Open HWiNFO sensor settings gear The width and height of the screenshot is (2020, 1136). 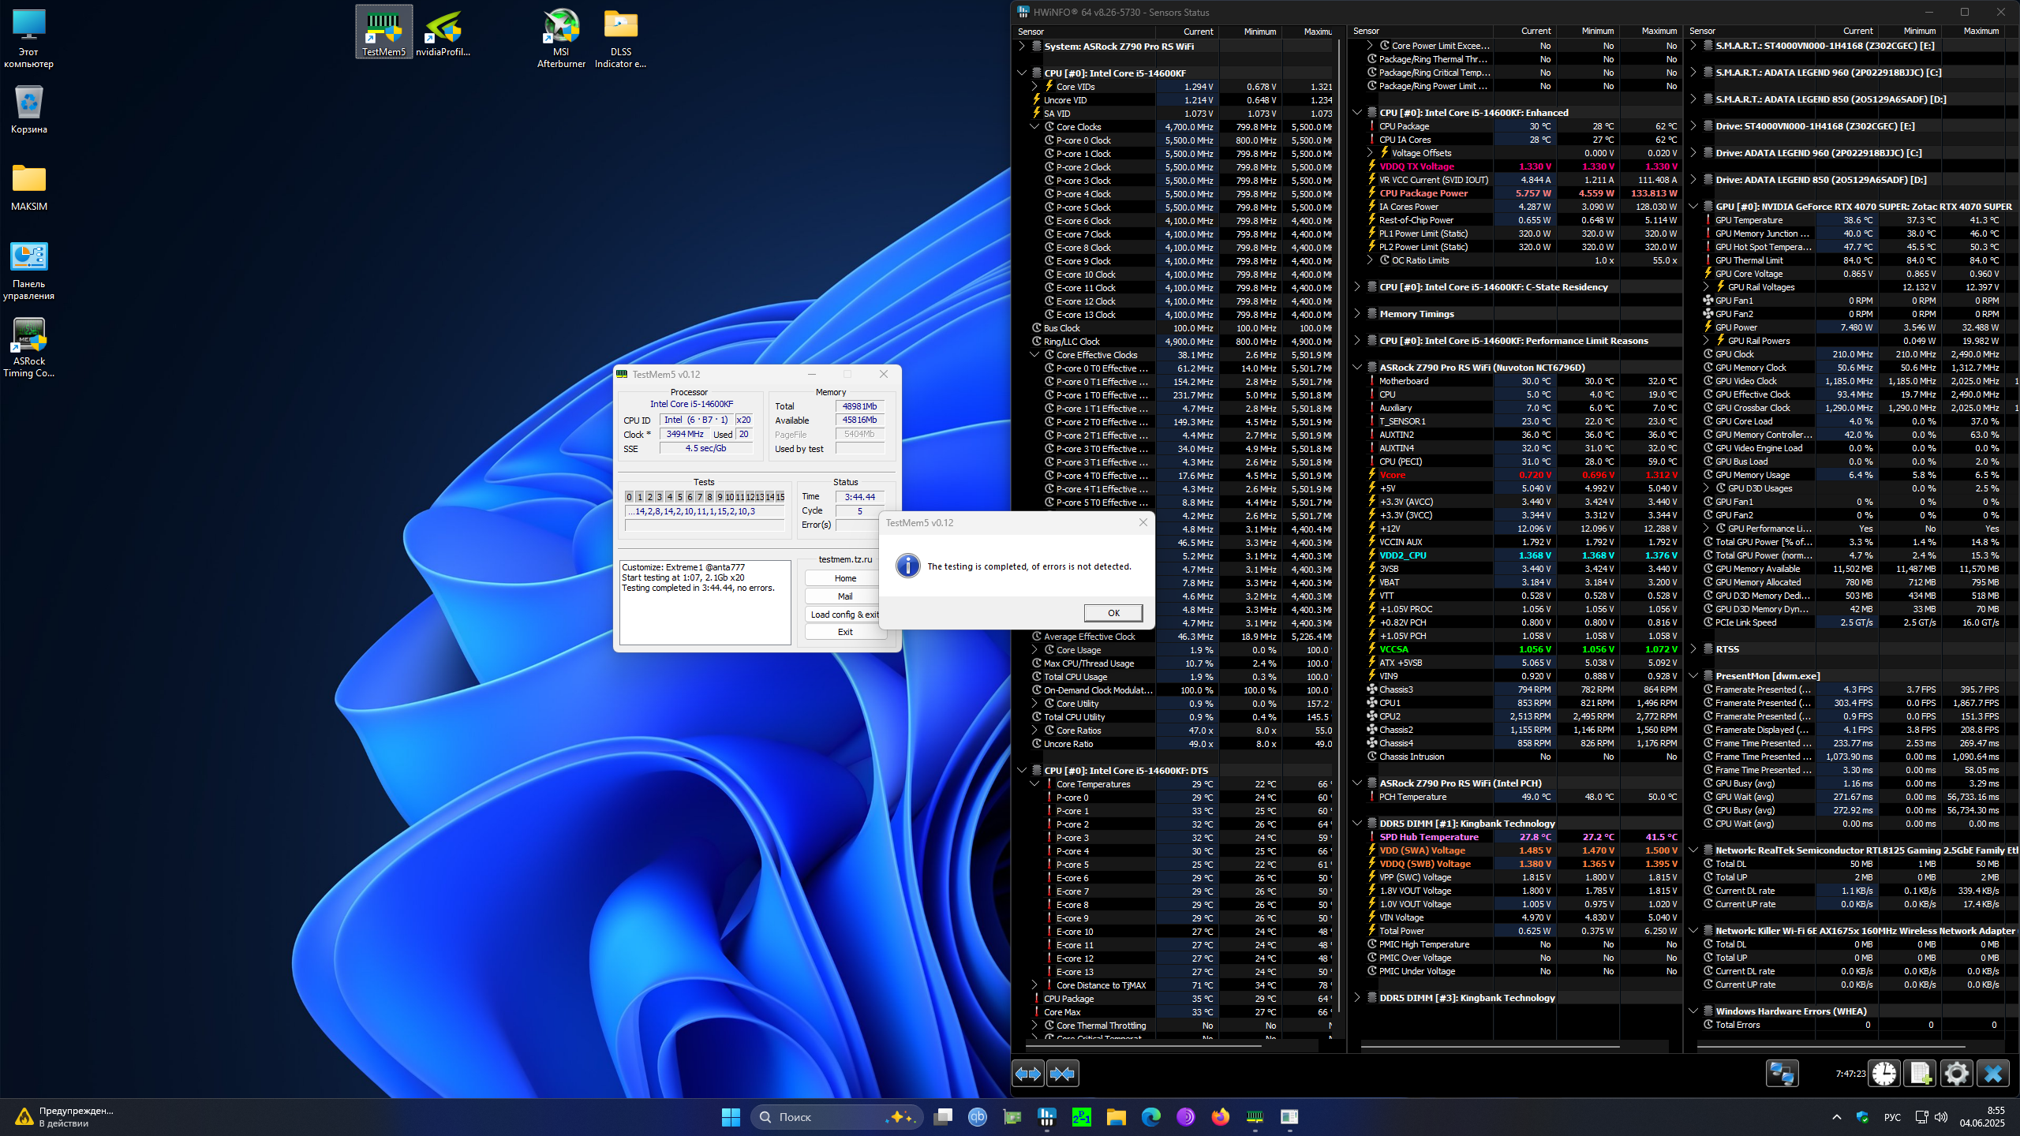tap(1957, 1074)
